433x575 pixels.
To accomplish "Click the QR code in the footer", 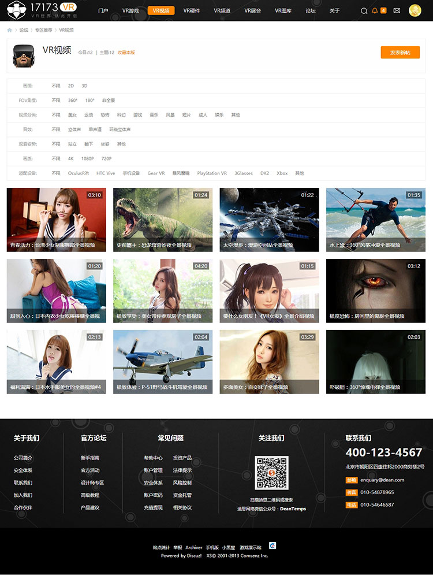I will pos(271,473).
